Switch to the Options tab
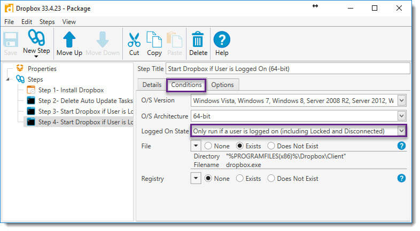 click(223, 85)
